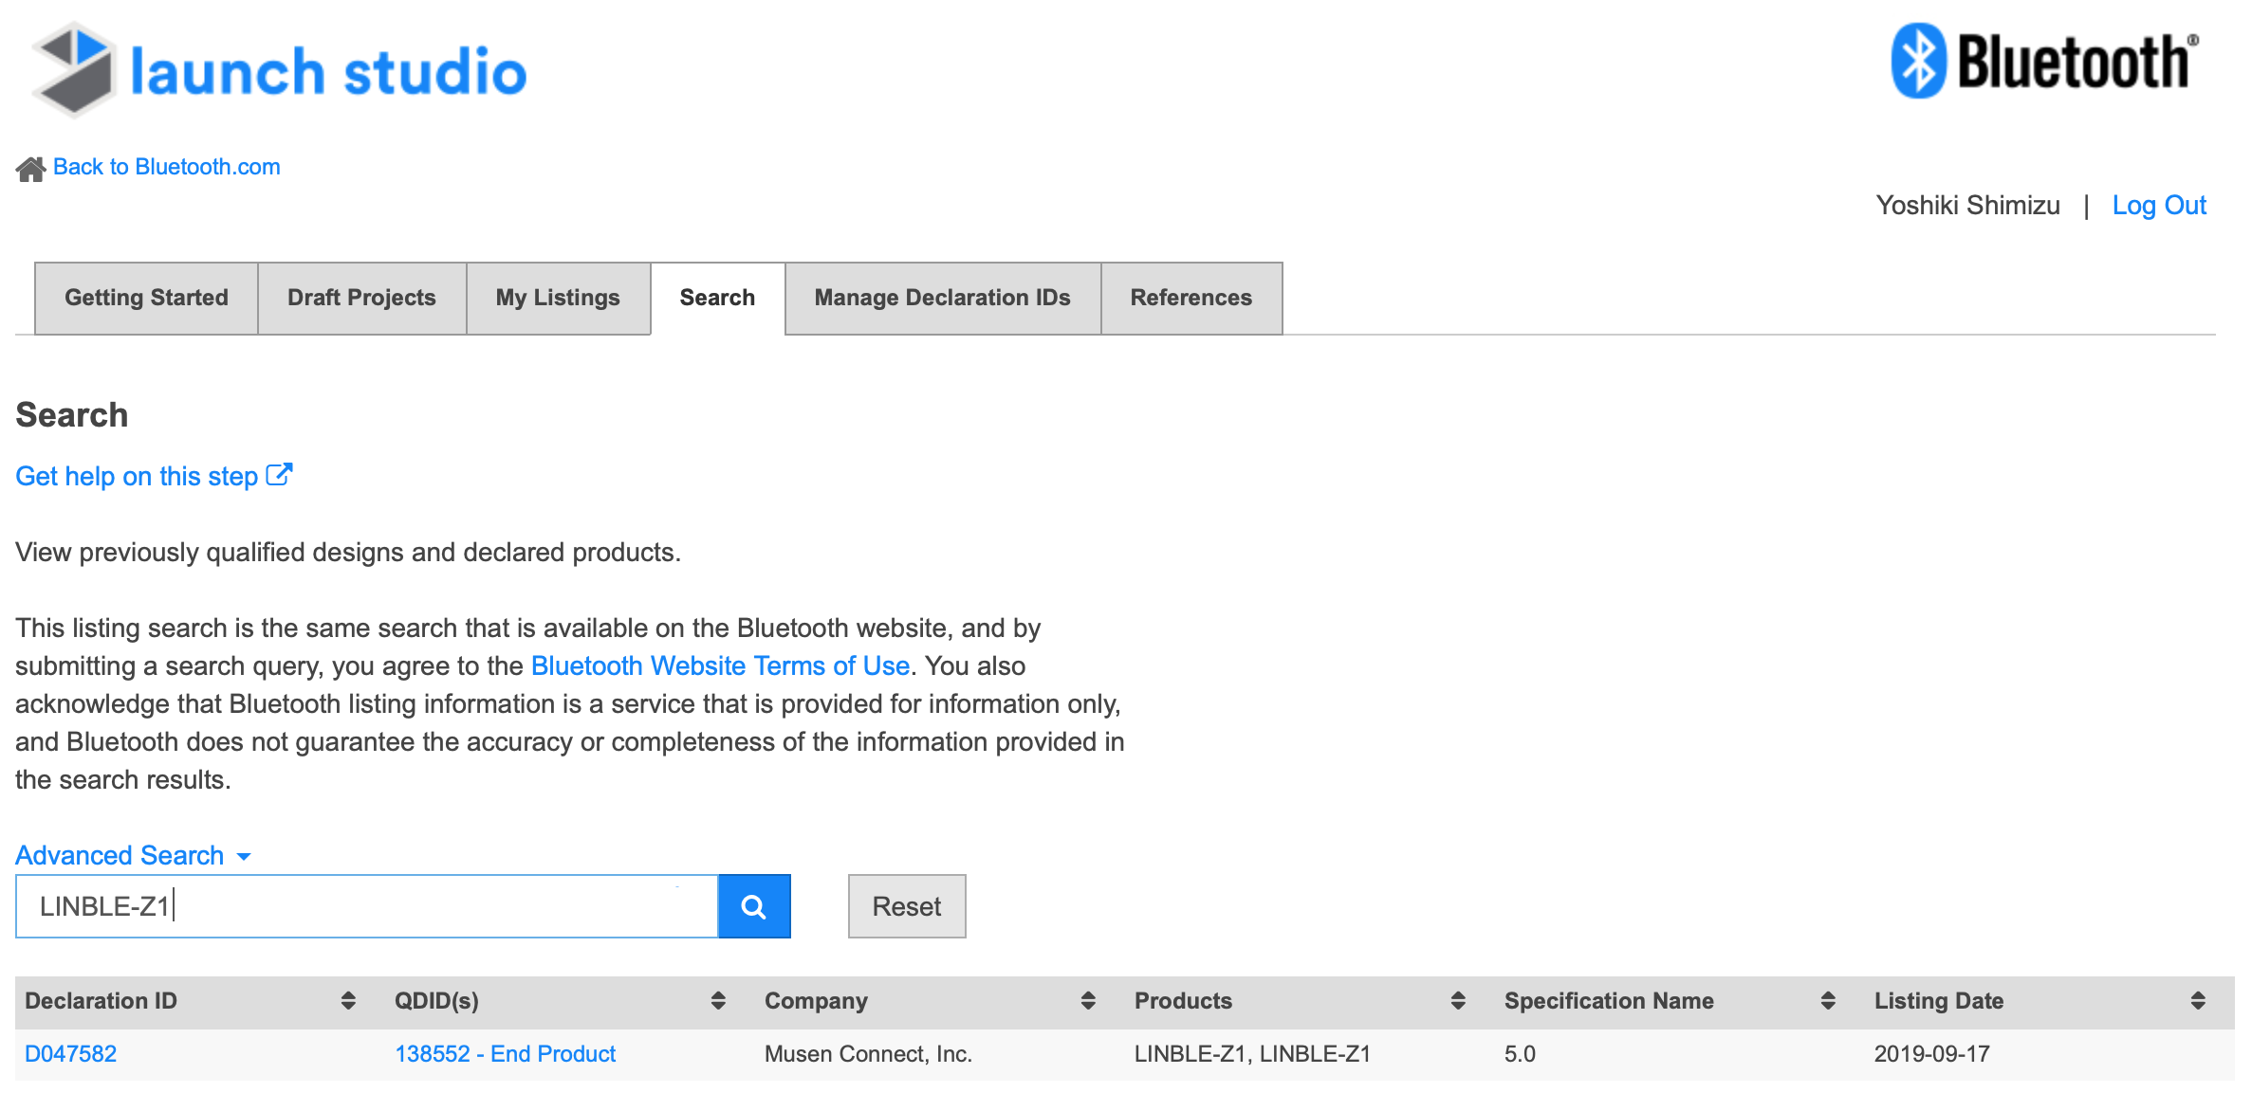Screen dimensions: 2252x1111
Task: Click the Reset button
Action: click(x=907, y=907)
